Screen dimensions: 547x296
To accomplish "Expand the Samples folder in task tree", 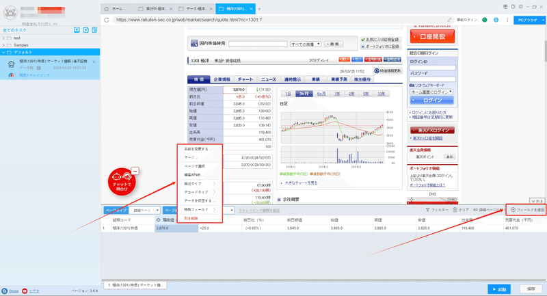I will point(3,45).
